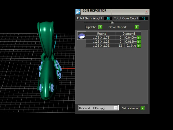Click the 0.015tw weight cell

point(131,42)
